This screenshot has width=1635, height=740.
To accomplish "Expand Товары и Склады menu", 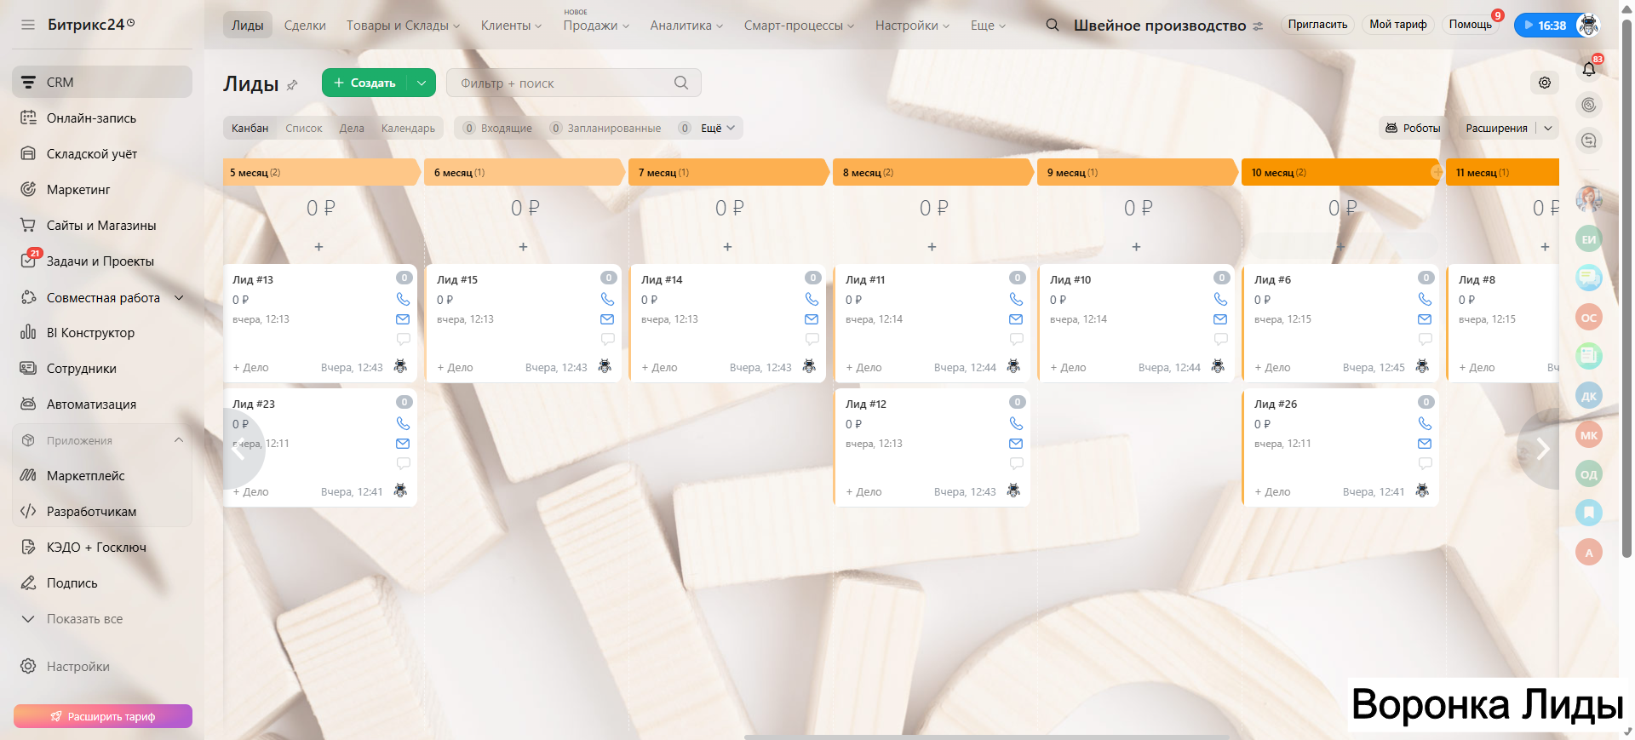I will (x=403, y=26).
